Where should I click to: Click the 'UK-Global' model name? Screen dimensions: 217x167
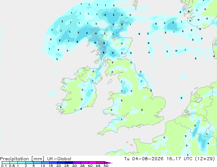click(x=59, y=159)
